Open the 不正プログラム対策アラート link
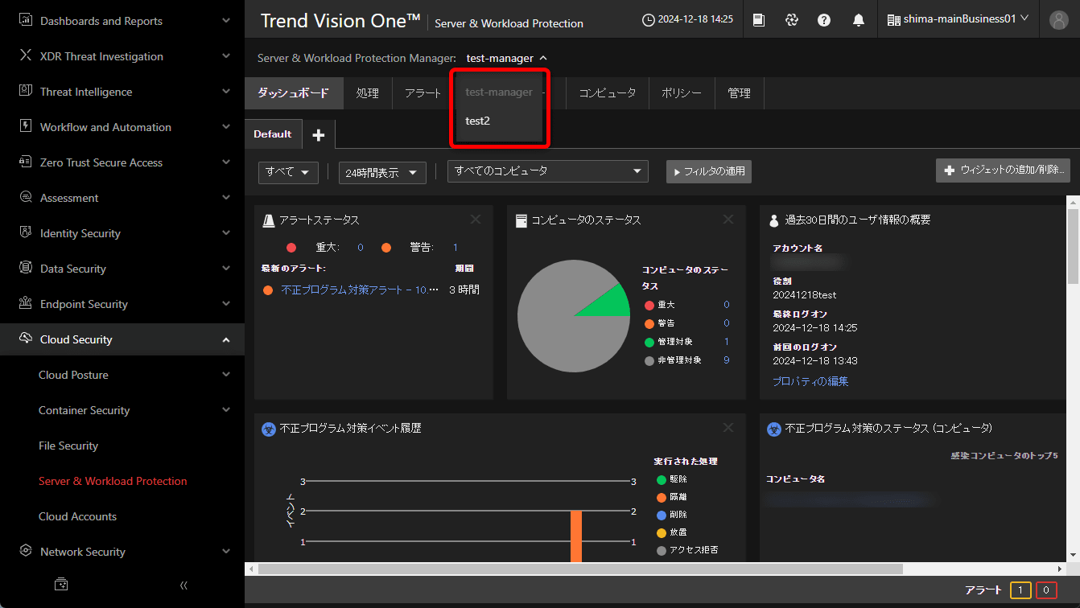Screen dimensions: 1080x608 [x=360, y=290]
